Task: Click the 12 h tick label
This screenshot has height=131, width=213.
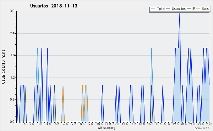Action: 116,124
